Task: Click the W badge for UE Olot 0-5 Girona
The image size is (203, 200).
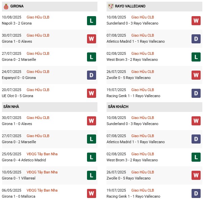Action: point(91,93)
